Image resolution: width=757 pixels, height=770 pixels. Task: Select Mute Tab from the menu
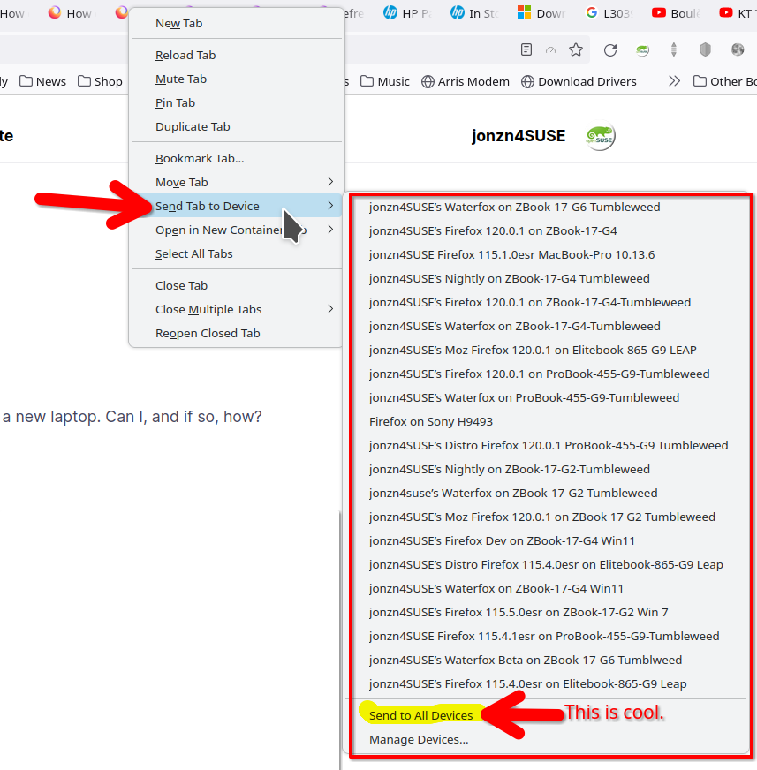tap(236, 79)
